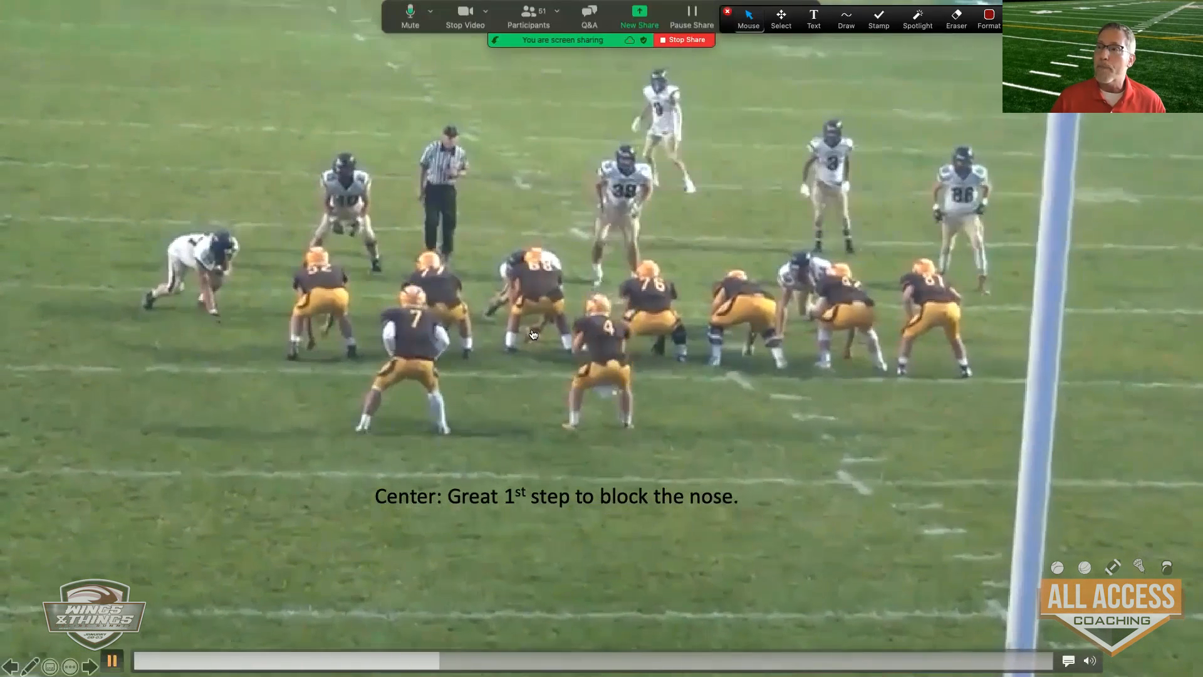Screen dimensions: 1203x677
Task: Click the Select move tool
Action: click(781, 18)
